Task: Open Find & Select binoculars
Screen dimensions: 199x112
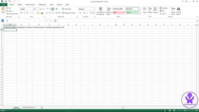Action: pos(178,11)
